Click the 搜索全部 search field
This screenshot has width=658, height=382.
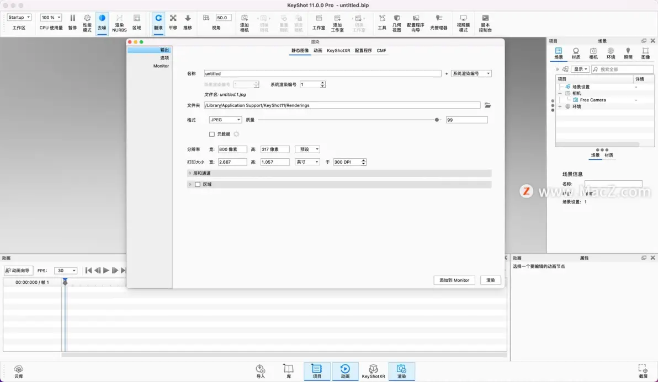(622, 69)
